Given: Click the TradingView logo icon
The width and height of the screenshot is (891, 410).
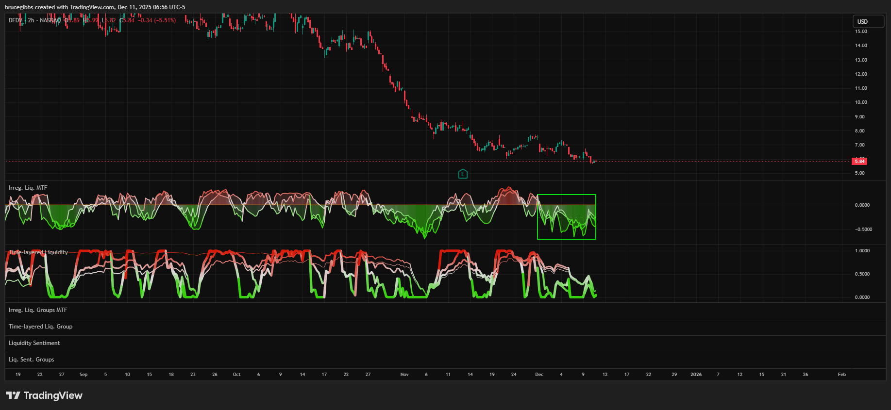Looking at the screenshot, I should click(x=13, y=395).
